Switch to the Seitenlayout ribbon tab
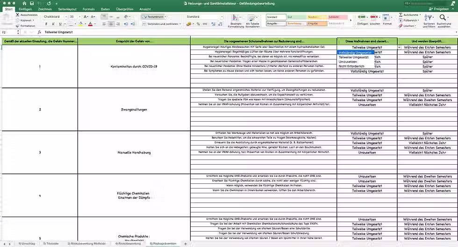The height and width of the screenshot is (247, 458). point(67,9)
